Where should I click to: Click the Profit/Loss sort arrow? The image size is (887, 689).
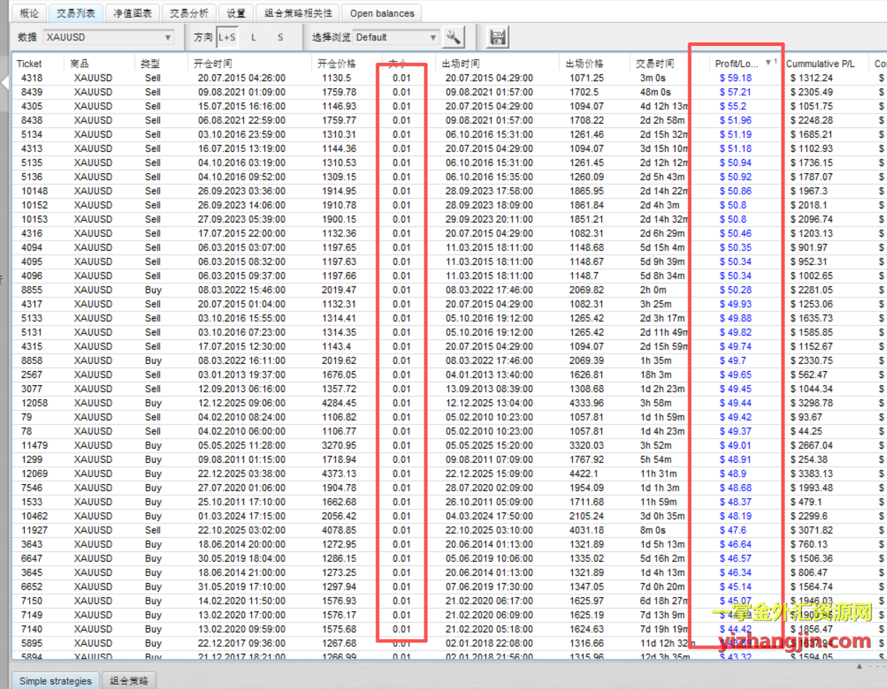click(768, 63)
